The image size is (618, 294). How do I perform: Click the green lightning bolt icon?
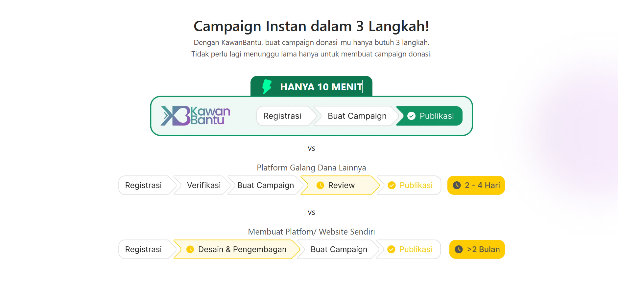(267, 87)
